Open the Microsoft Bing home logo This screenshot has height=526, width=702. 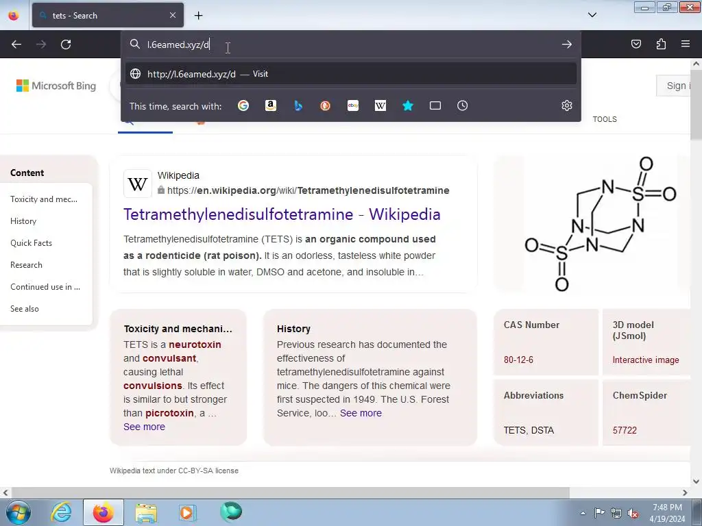pos(56,86)
